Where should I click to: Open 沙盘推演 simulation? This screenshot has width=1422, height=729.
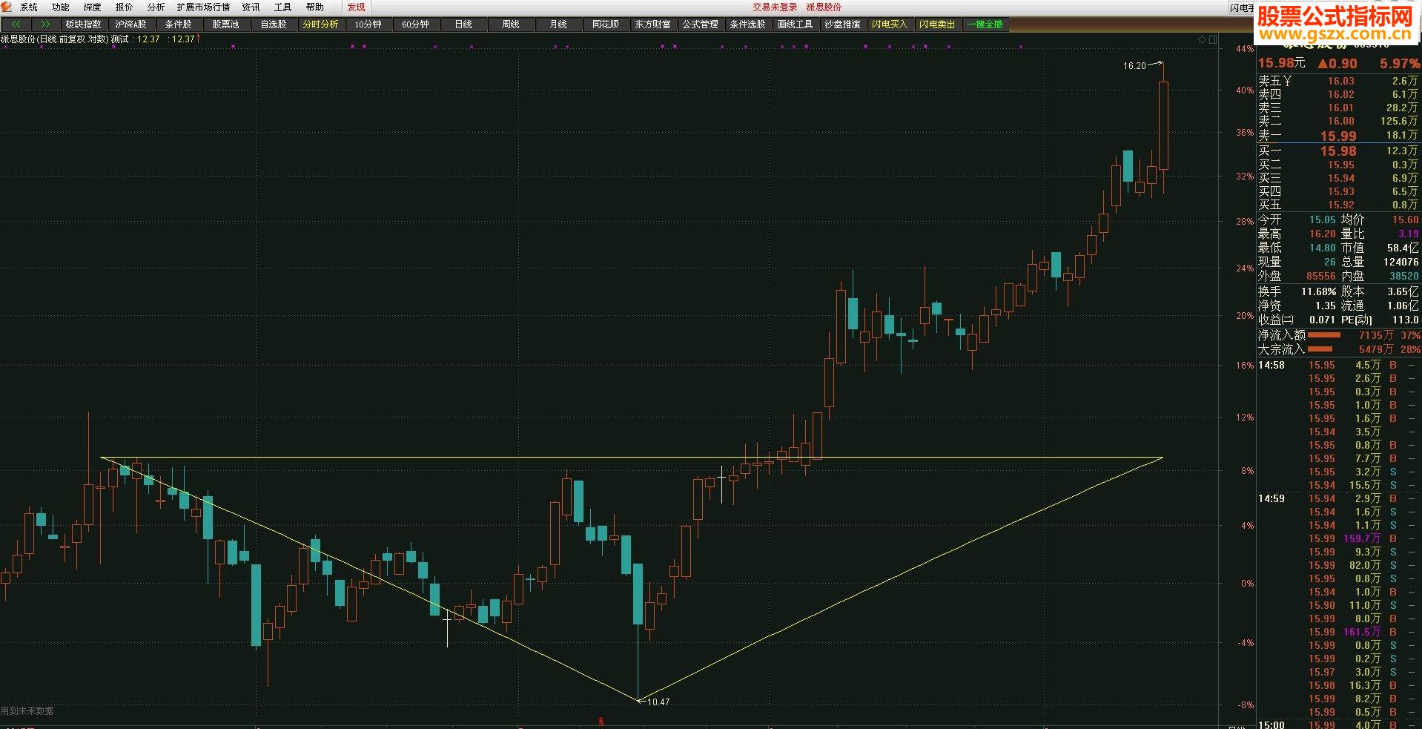click(842, 24)
